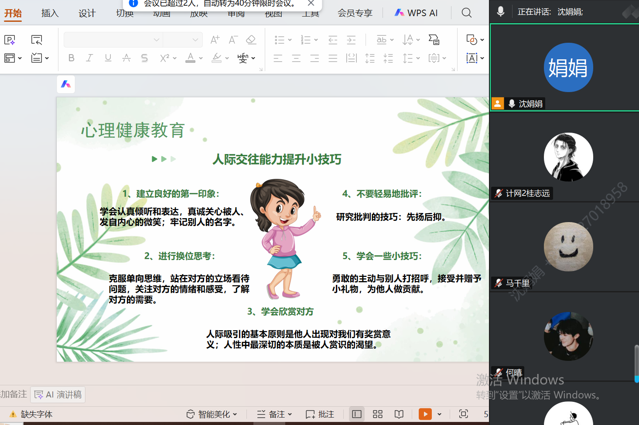The image size is (639, 425).
Task: Toggle bold text formatting
Action: [x=72, y=58]
